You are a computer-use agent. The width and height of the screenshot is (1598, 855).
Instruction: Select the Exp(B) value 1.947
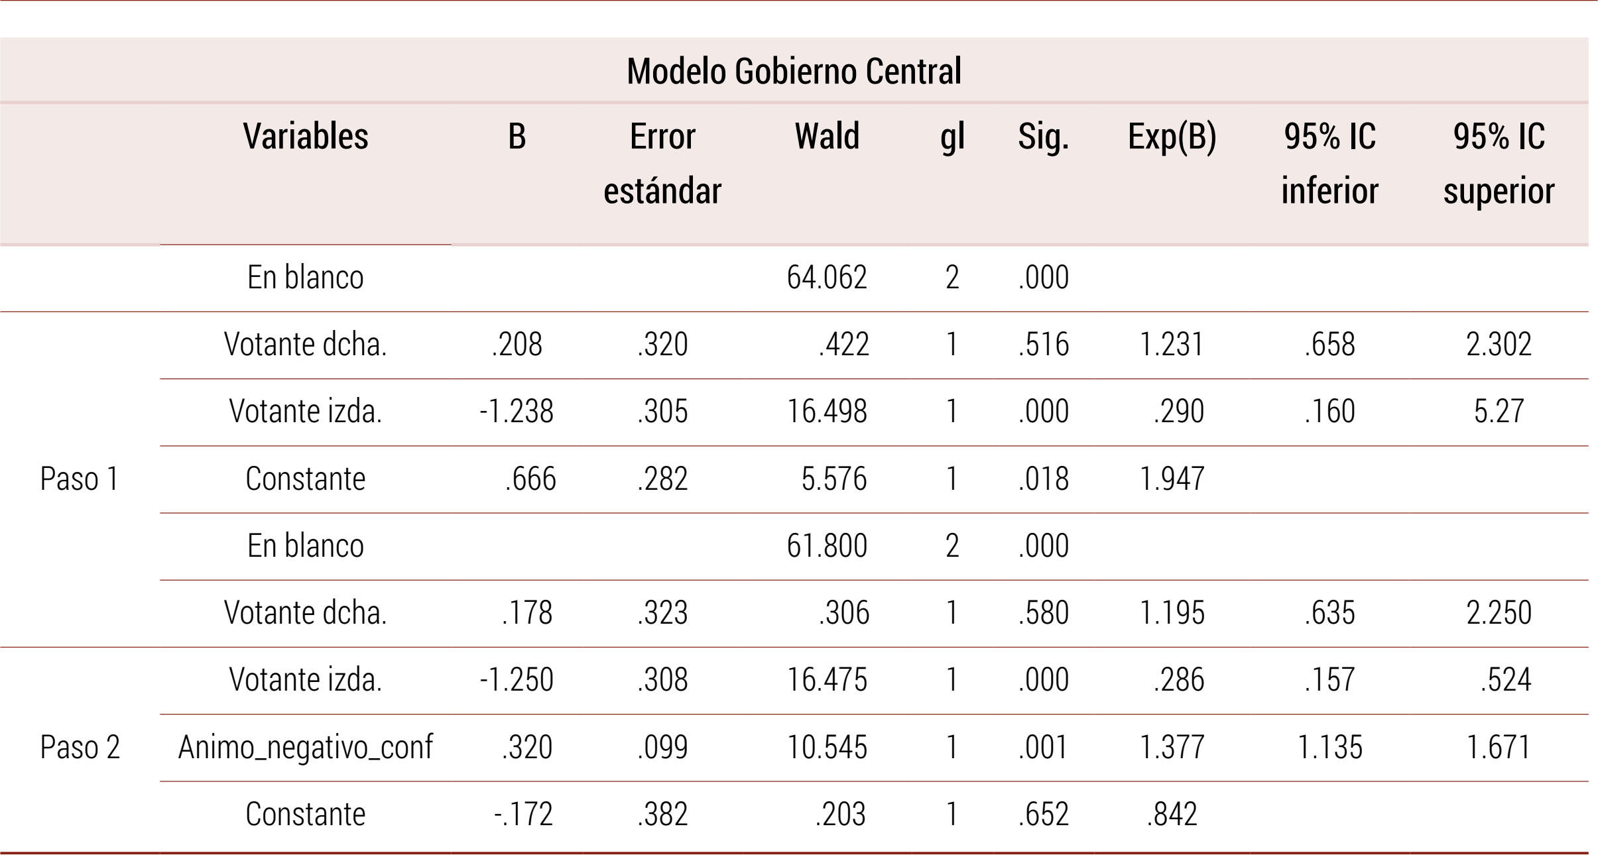[1172, 479]
